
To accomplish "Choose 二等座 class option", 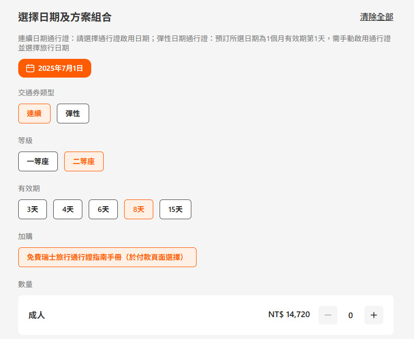I will click(x=84, y=161).
